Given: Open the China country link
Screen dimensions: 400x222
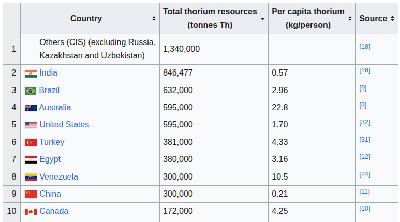Looking at the screenshot, I should click(x=50, y=194).
